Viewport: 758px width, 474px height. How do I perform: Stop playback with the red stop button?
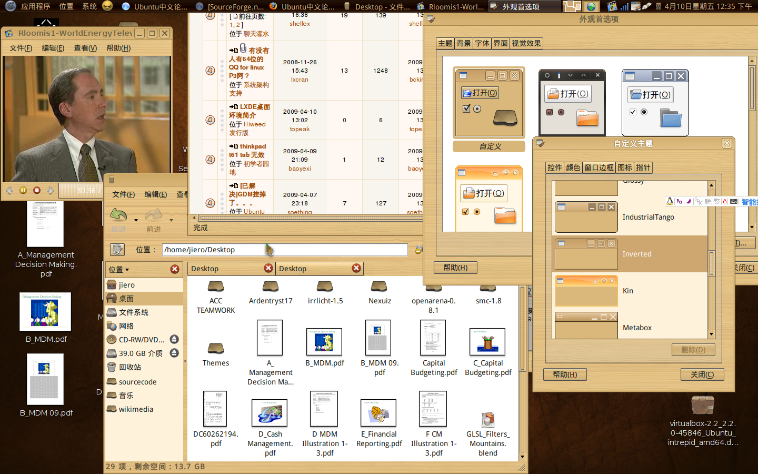(37, 190)
